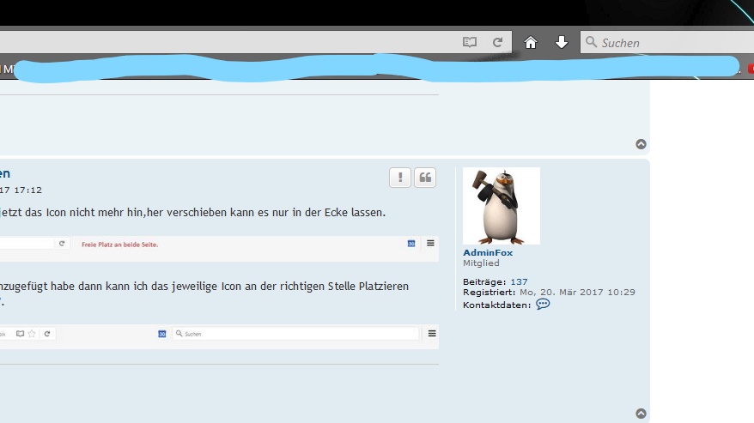Screen dimensions: 754x423
Task: Jump to top via arrow above post
Action: click(x=641, y=144)
